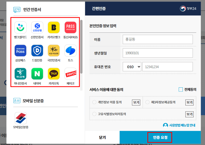Click the 인증 요청 button

tap(160, 138)
